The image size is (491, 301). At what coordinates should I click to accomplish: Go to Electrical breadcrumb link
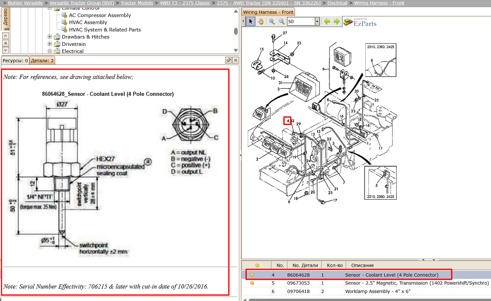pyautogui.click(x=337, y=3)
